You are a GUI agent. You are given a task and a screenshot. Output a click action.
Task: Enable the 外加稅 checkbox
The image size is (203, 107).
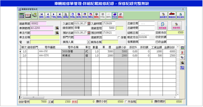[x=126, y=102]
